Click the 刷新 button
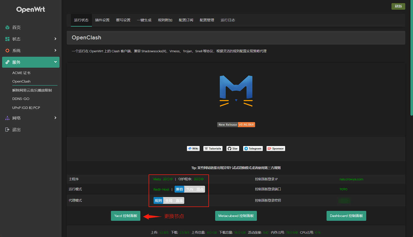 pos(398,6)
